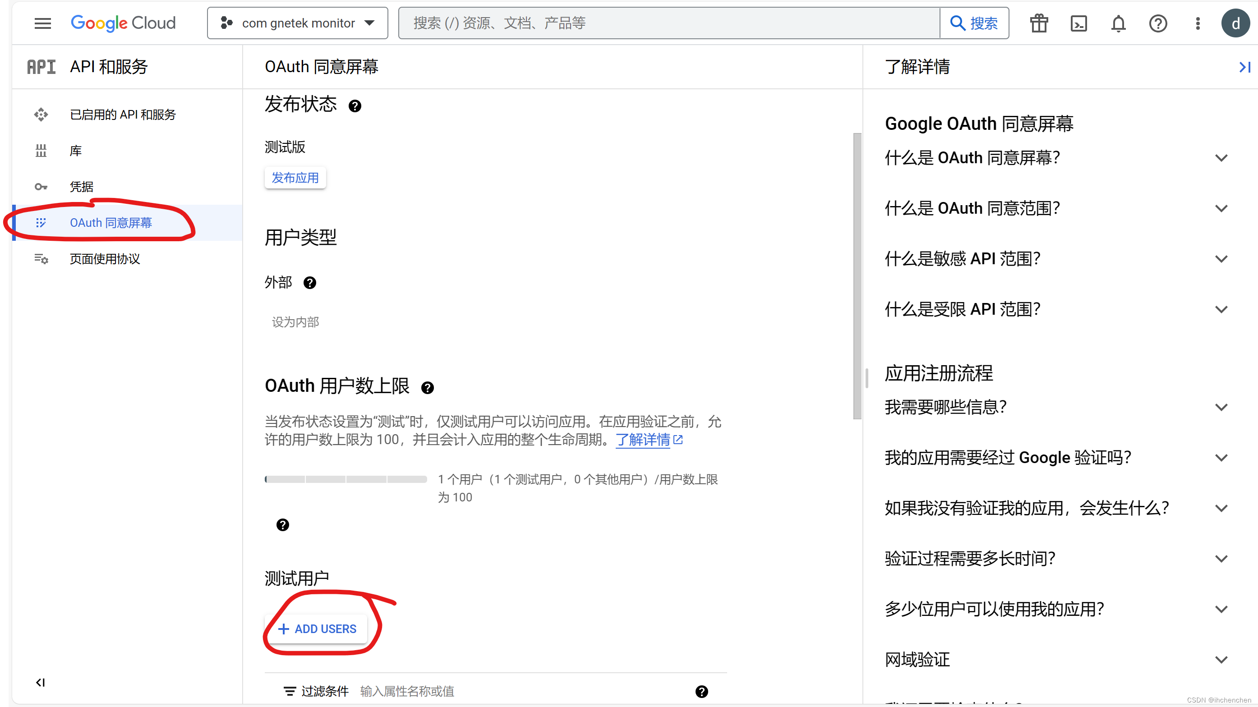Click help icon beside 过滤条件 row

tap(702, 691)
